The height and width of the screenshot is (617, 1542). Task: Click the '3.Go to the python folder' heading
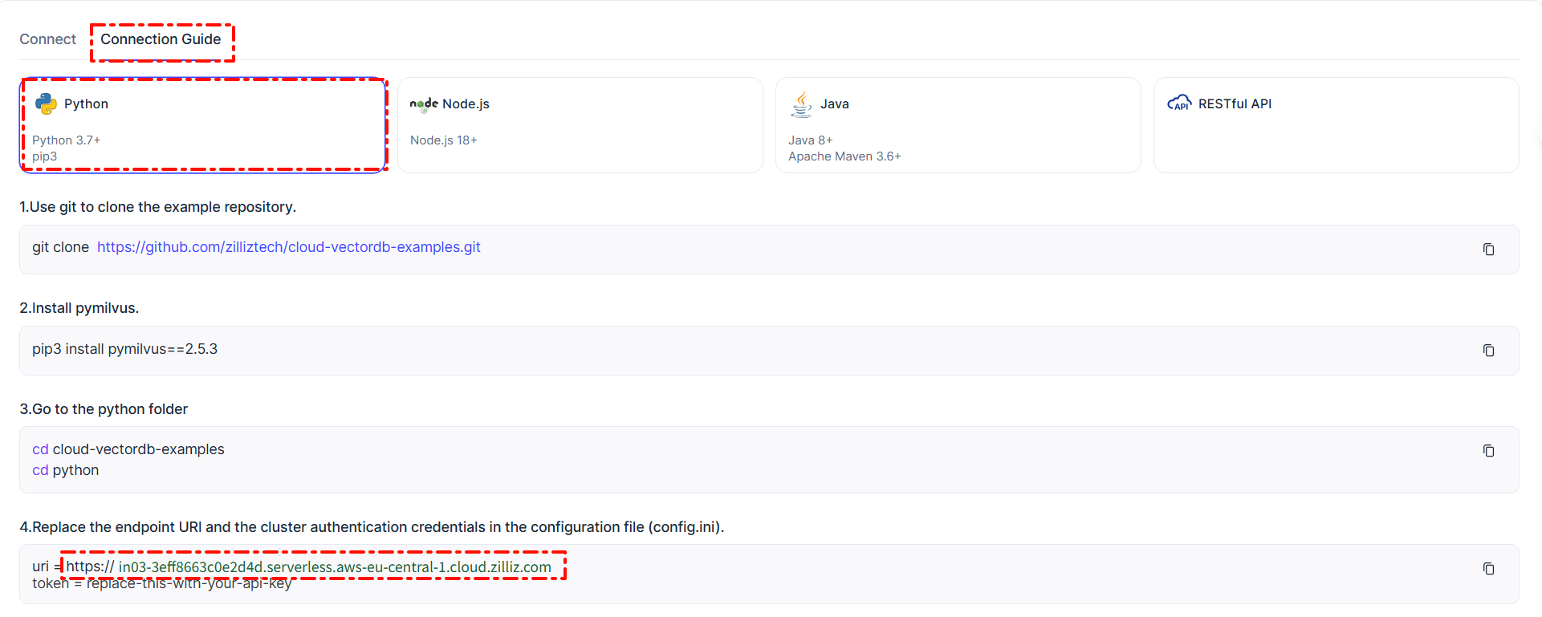coord(104,409)
